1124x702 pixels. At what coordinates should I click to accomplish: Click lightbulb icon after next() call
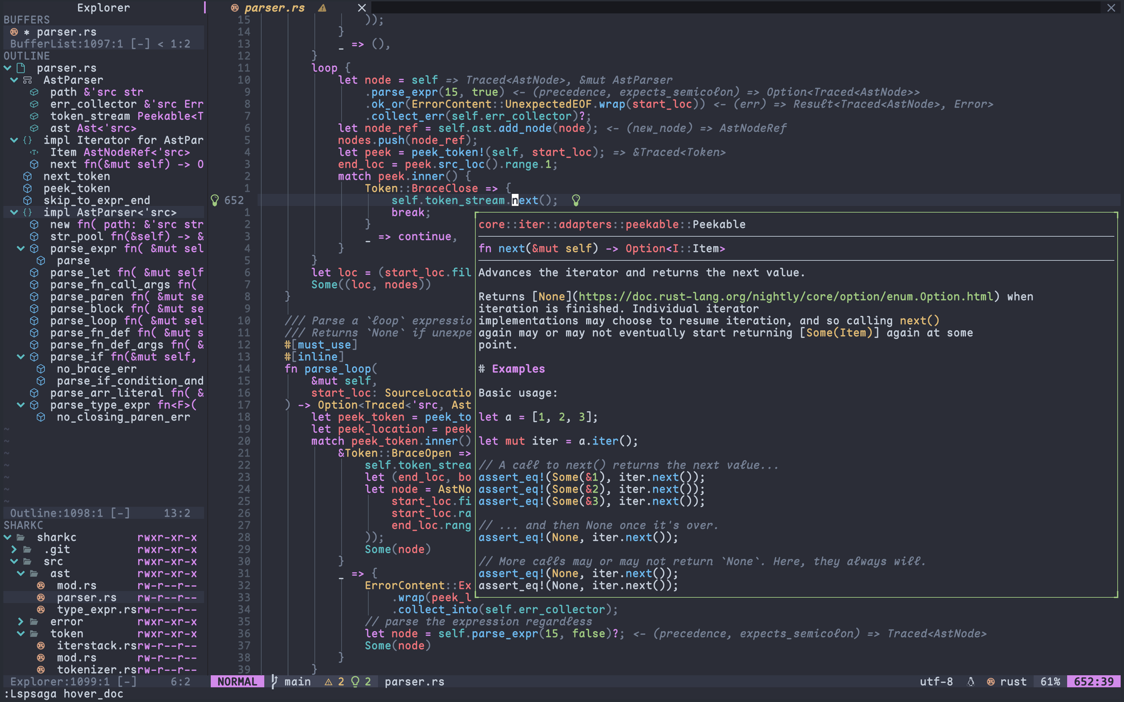576,201
